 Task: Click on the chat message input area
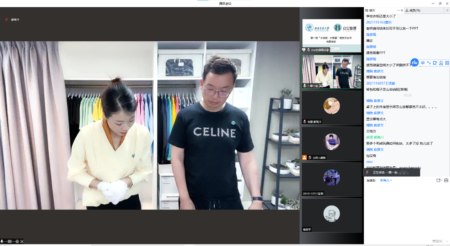click(x=405, y=210)
